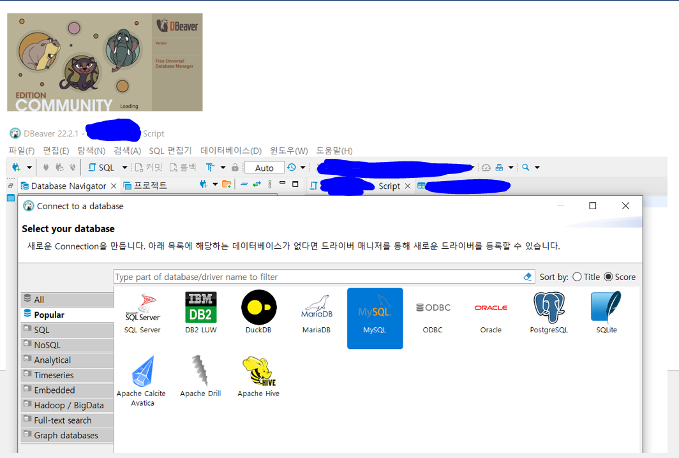Maximize the Database Navigator panel
679x458 pixels.
[x=295, y=184]
